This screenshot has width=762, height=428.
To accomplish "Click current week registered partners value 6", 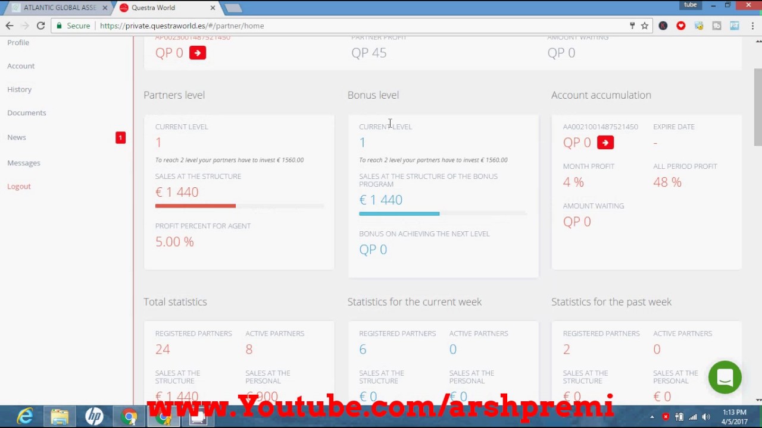I will pos(363,349).
